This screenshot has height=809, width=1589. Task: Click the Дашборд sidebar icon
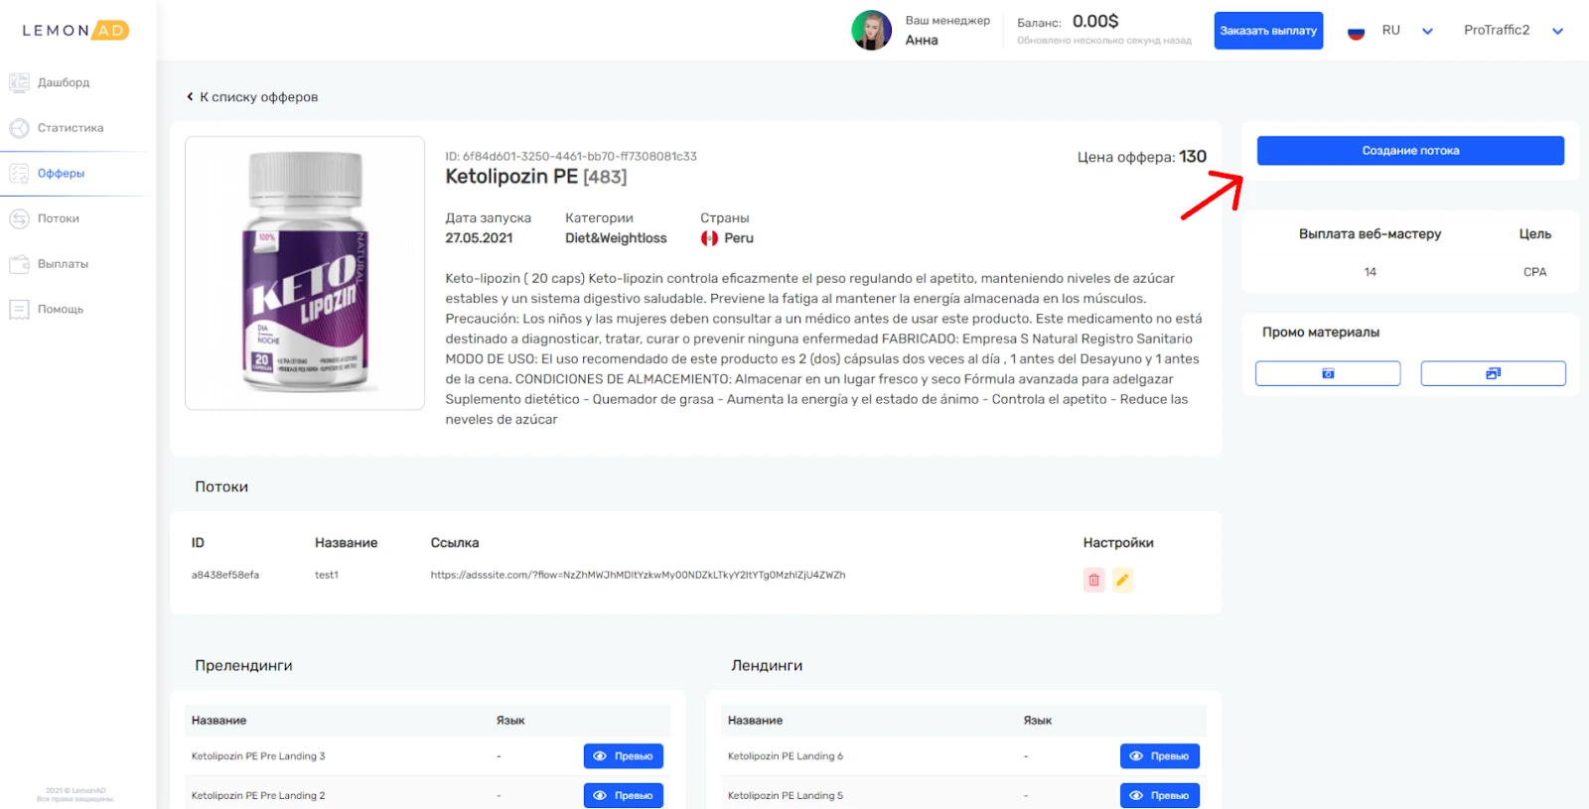[19, 82]
